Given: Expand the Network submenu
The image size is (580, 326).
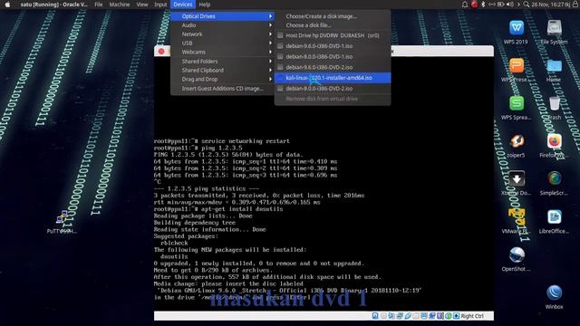Looking at the screenshot, I should coord(222,34).
